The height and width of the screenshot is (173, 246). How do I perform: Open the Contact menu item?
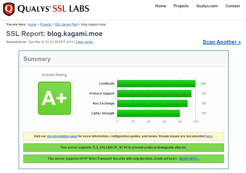pyautogui.click(x=232, y=6)
